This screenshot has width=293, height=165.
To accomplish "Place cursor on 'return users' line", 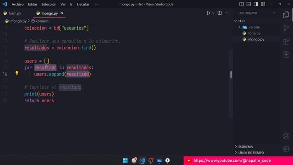I will [x=39, y=101].
